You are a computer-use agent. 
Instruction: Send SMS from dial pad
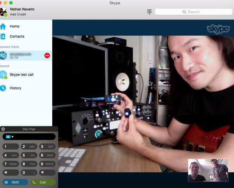coord(15,182)
